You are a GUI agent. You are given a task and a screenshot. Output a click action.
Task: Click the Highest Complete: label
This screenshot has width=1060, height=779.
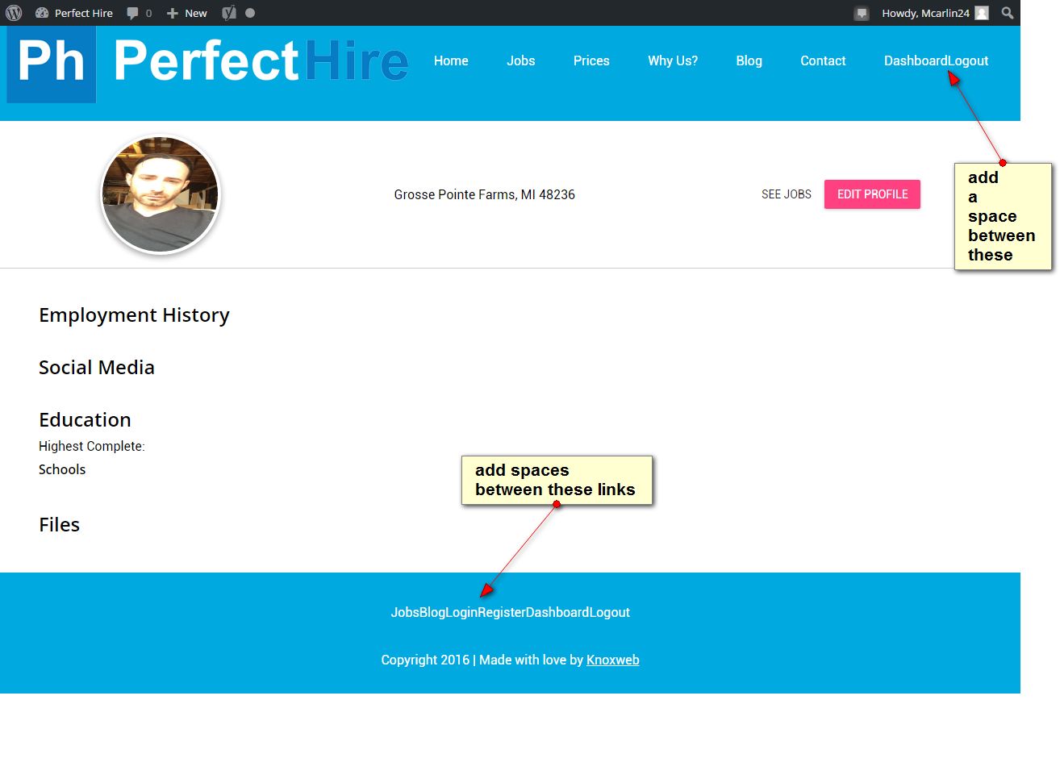(x=92, y=446)
